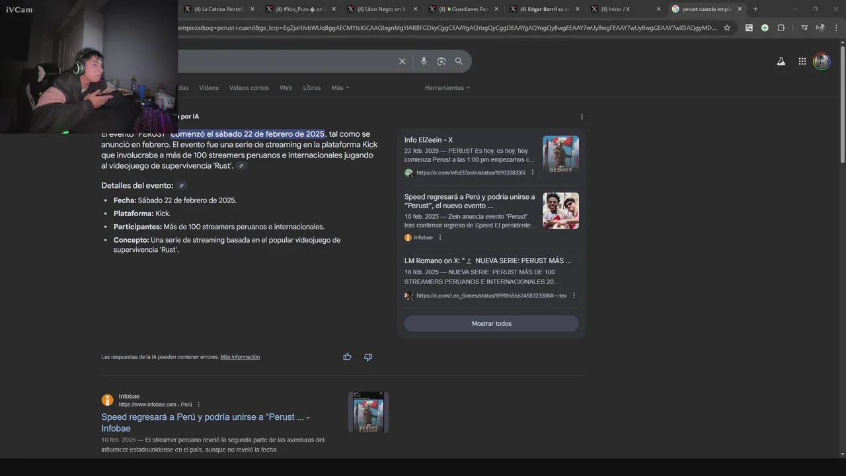Bookmark this page with the star
The image size is (846, 476).
coord(727,28)
